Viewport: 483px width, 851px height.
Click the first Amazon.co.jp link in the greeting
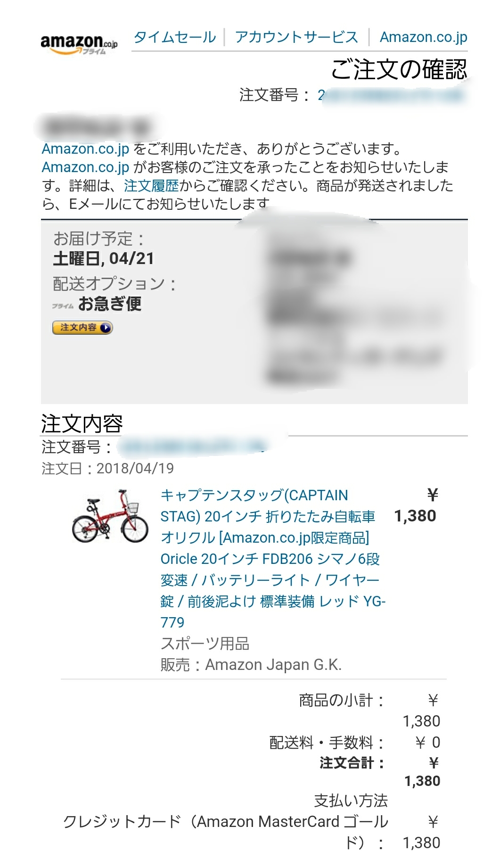pos(85,149)
